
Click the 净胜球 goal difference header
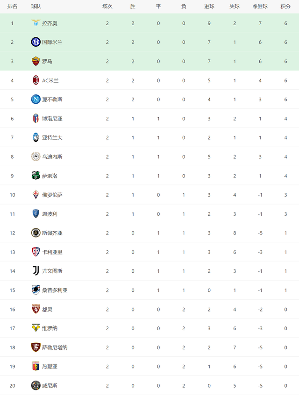pos(260,7)
